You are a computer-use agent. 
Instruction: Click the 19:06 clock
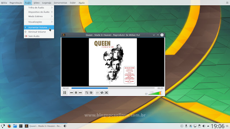pyautogui.click(x=218, y=126)
